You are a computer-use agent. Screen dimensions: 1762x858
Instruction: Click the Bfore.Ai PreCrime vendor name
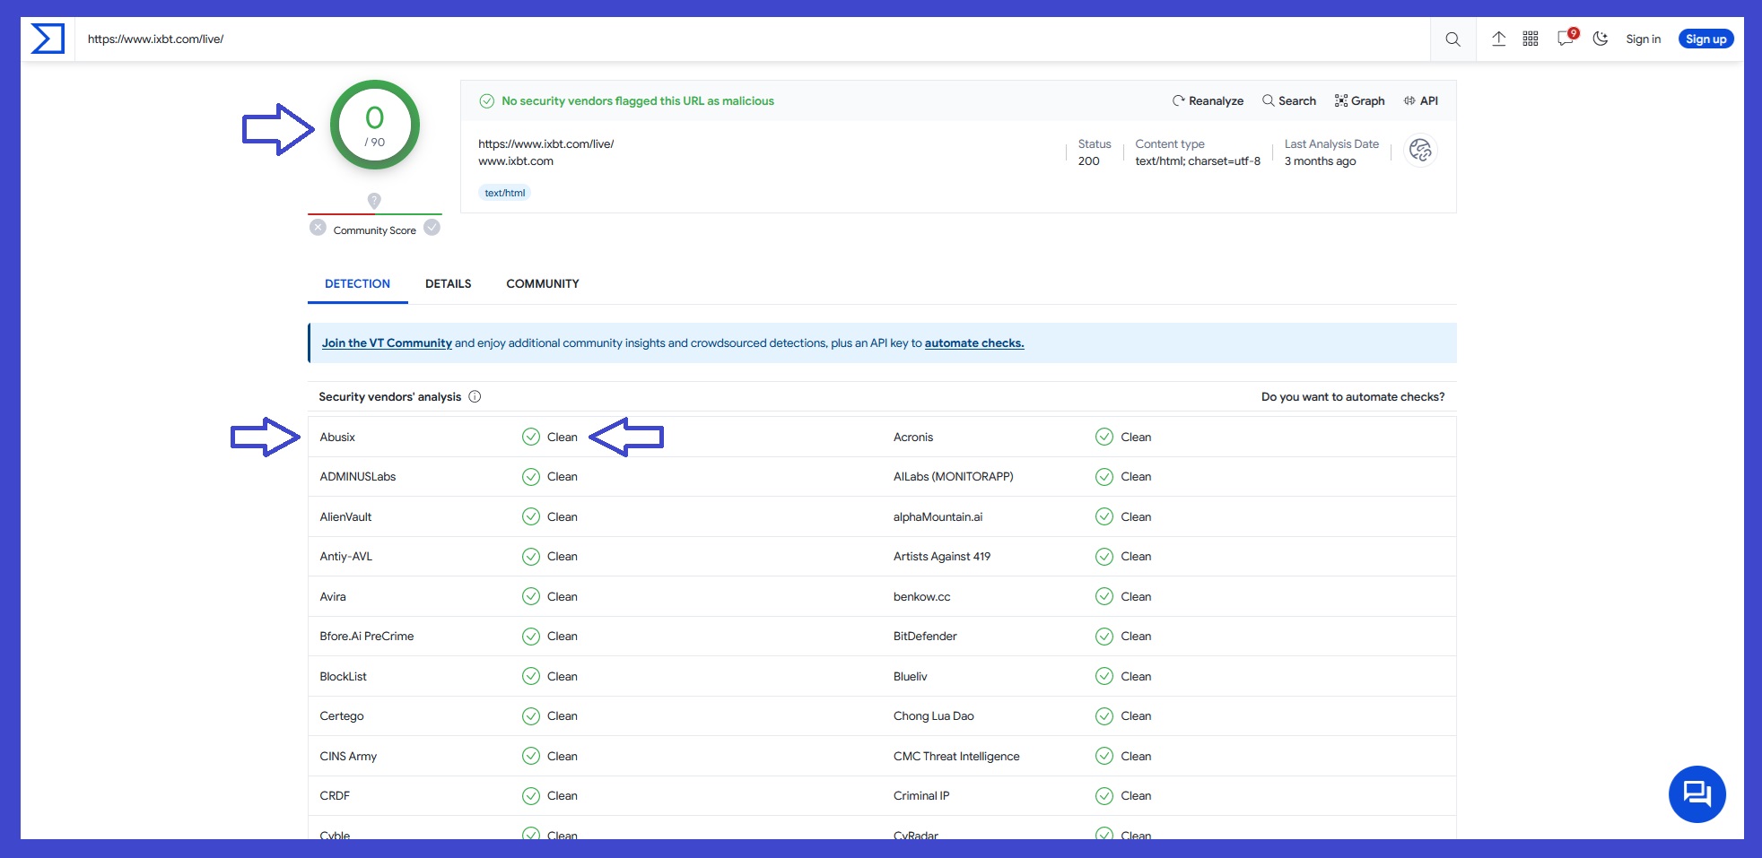click(x=366, y=637)
